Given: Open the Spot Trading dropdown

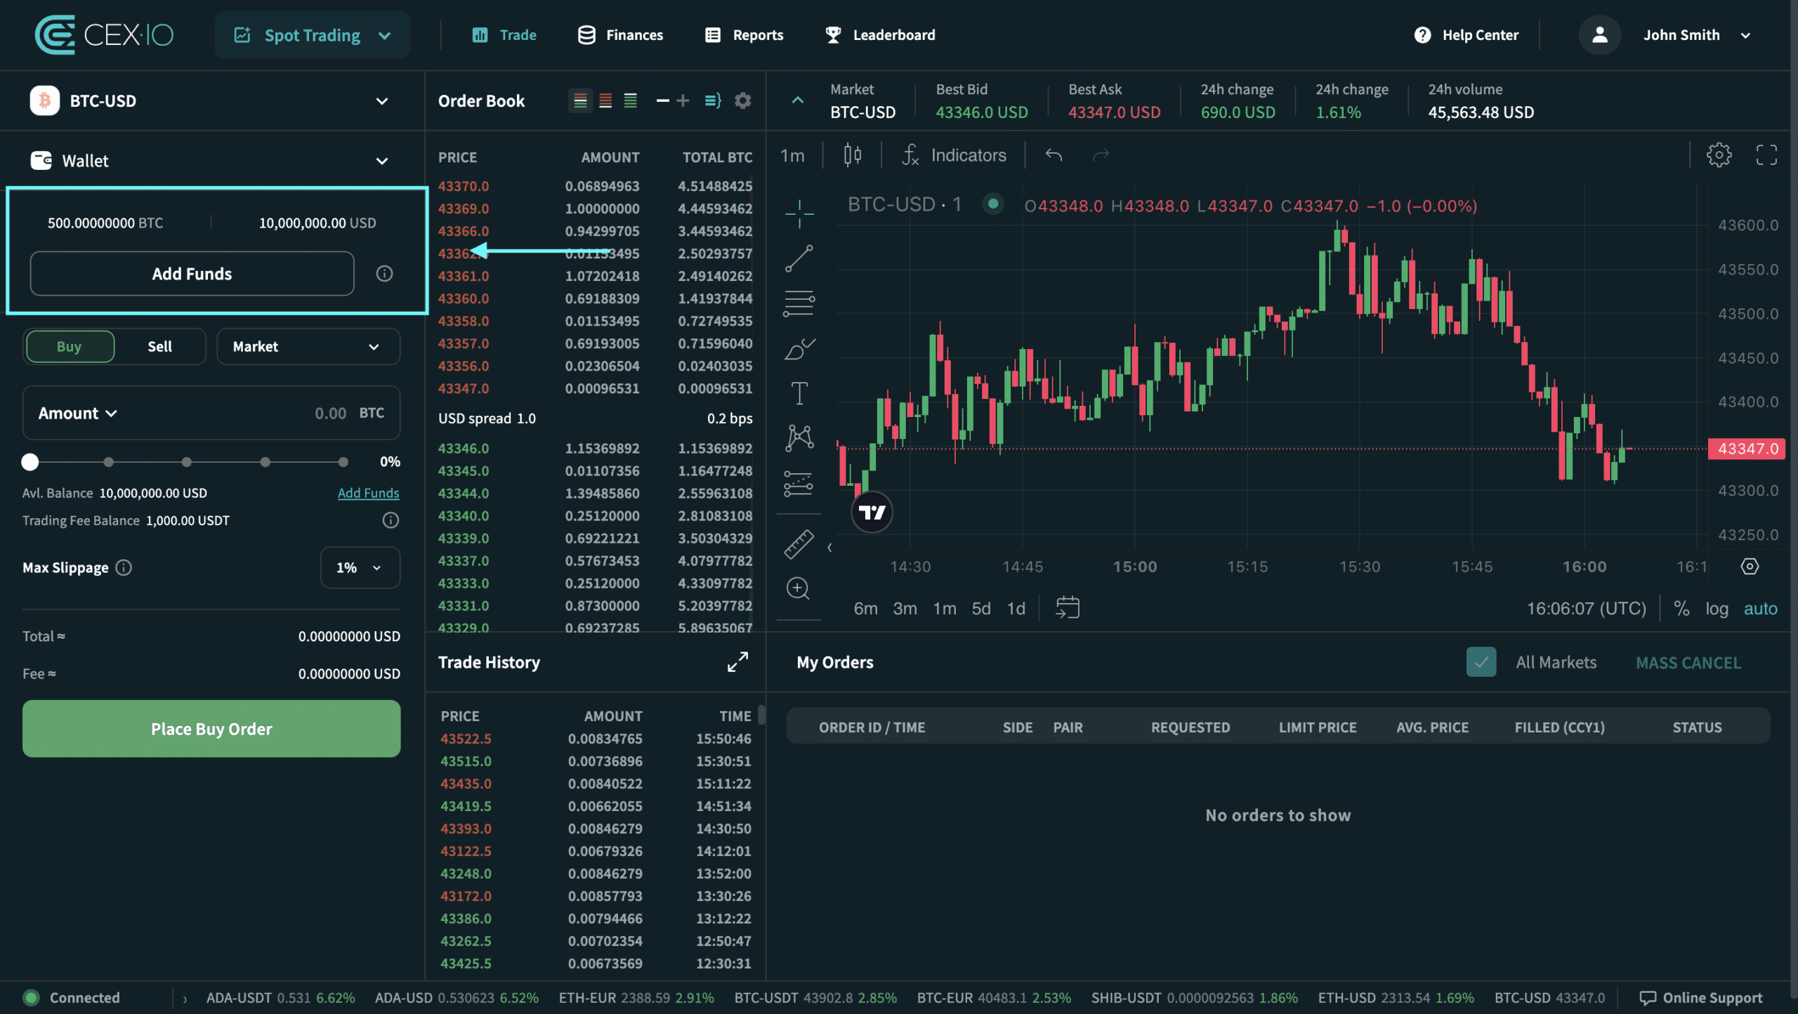Looking at the screenshot, I should (x=312, y=34).
